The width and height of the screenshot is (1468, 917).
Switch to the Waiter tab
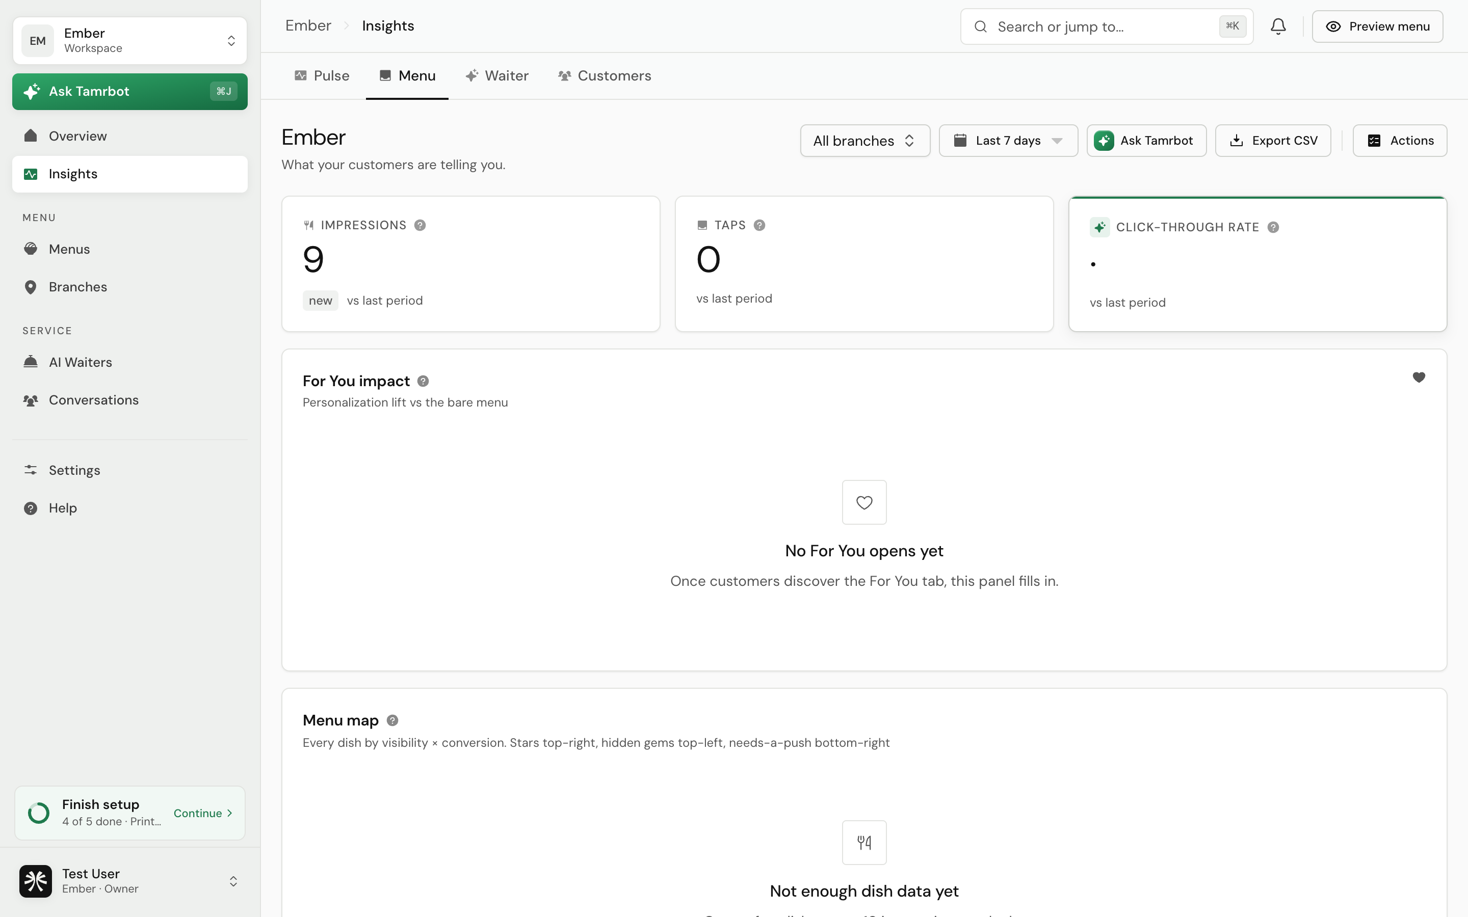497,76
